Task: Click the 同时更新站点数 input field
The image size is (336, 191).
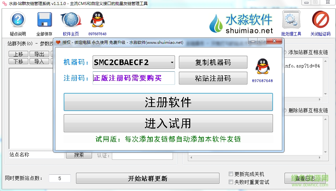Action: [x=60, y=178]
